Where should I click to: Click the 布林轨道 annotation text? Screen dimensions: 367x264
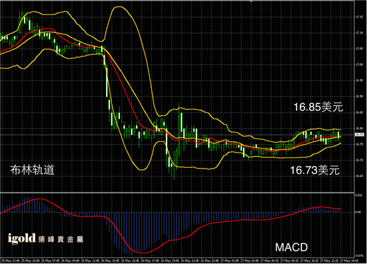[33, 170]
